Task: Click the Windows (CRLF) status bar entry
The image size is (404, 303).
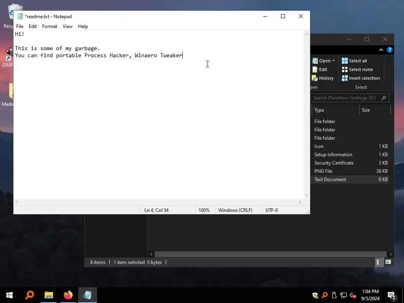Action: 235,210
